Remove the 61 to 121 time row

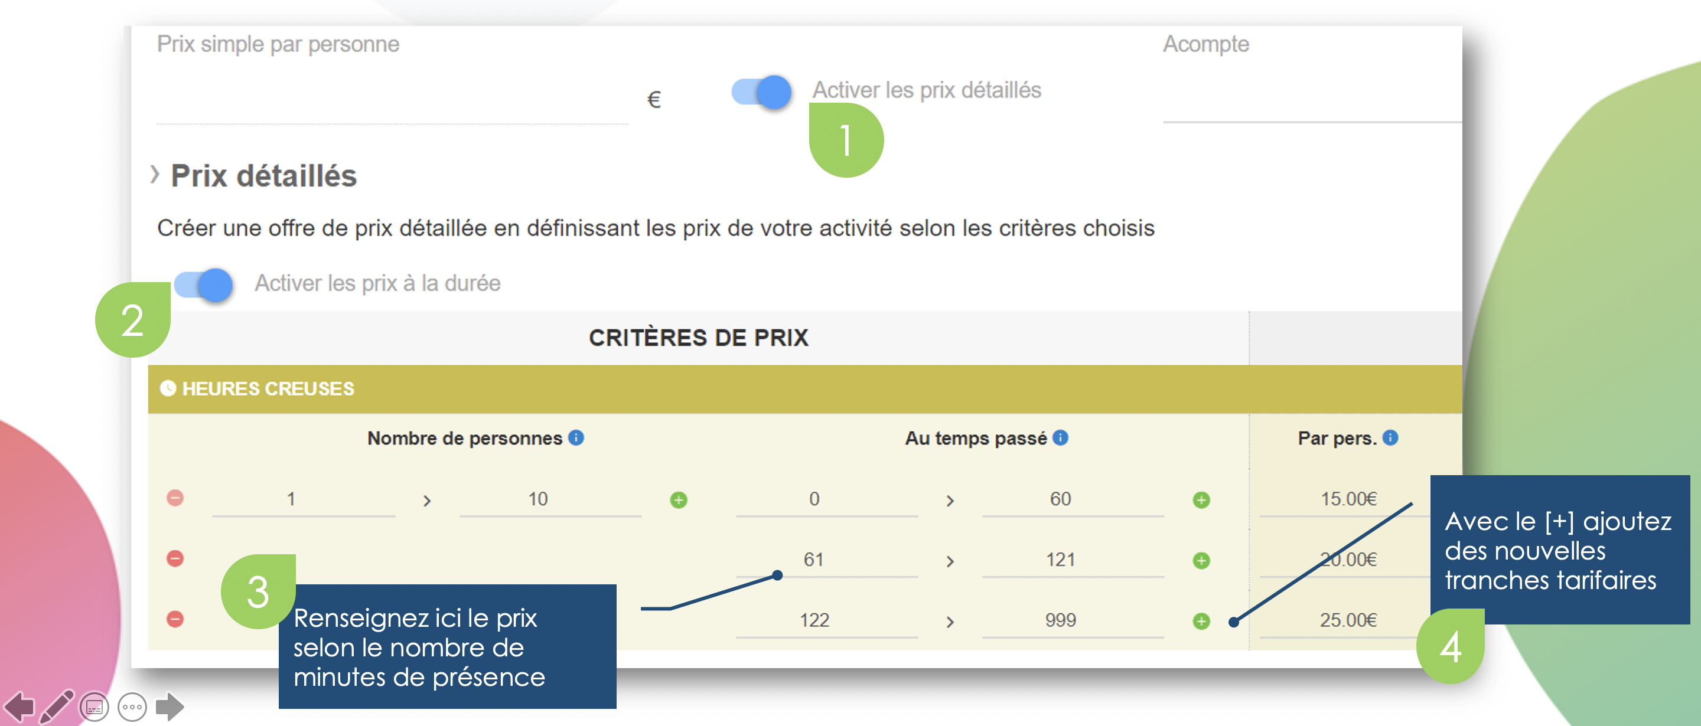[175, 559]
